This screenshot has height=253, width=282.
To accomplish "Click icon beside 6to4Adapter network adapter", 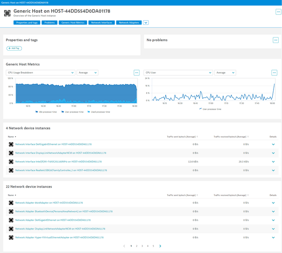I will tap(11, 203).
